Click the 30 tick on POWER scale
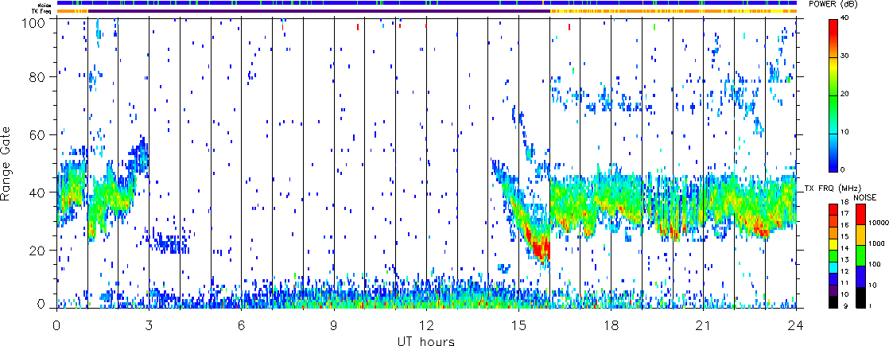Viewport: 889px width, 346px height. (x=846, y=57)
